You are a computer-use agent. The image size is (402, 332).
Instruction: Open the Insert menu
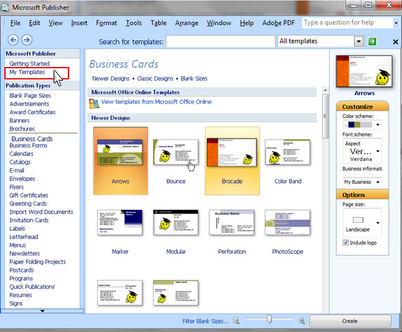click(x=79, y=23)
